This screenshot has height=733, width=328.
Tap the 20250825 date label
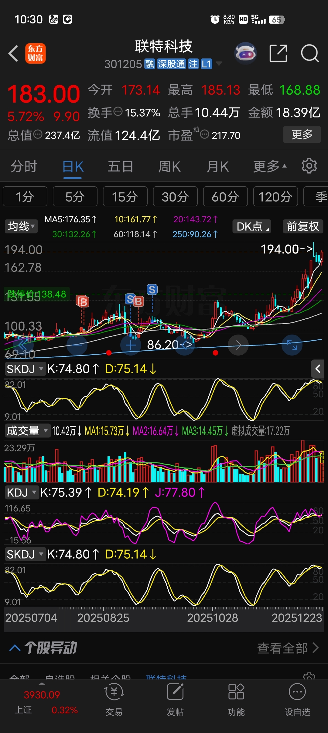point(103,618)
